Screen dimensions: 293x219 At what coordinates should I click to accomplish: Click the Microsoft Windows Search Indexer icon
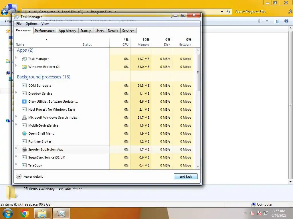pos(24,117)
